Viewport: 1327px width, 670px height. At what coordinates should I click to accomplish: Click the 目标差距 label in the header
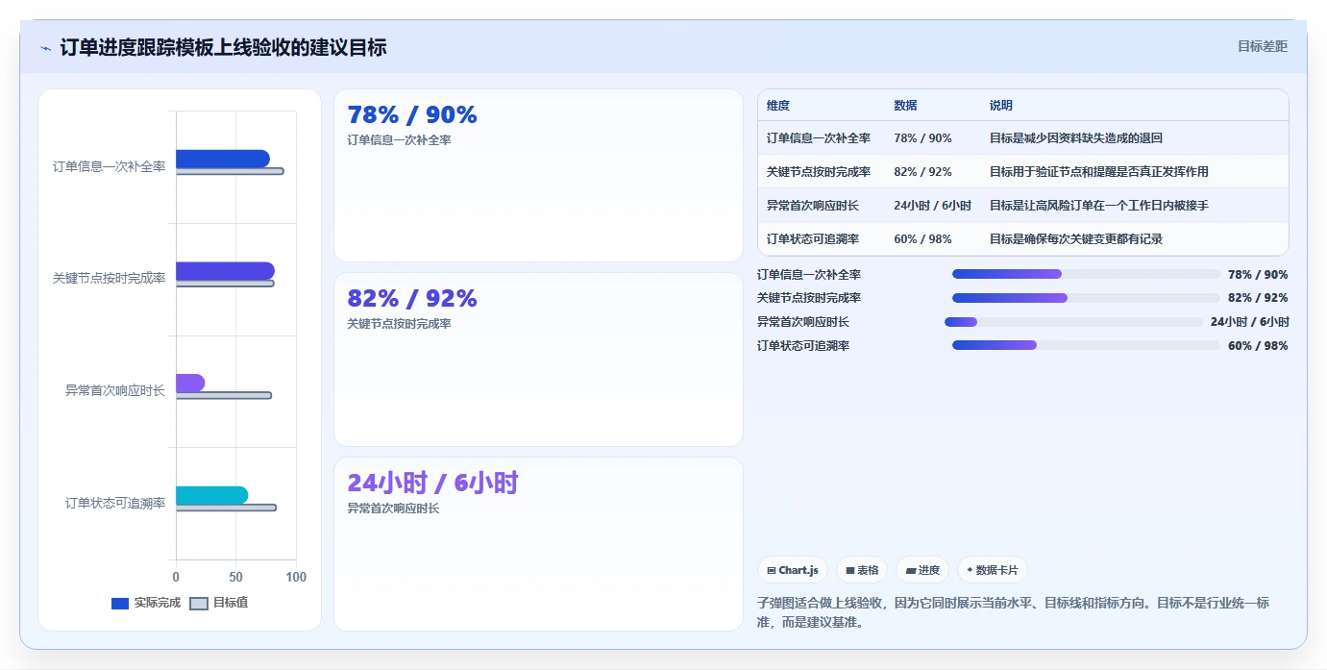click(1262, 46)
